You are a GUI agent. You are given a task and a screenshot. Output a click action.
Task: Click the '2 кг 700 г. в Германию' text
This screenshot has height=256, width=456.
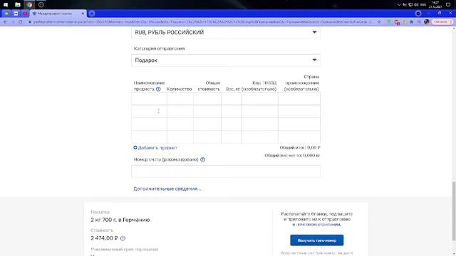[x=120, y=220]
